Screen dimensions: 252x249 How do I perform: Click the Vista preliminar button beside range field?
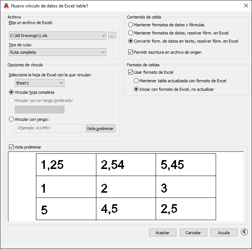point(100,129)
